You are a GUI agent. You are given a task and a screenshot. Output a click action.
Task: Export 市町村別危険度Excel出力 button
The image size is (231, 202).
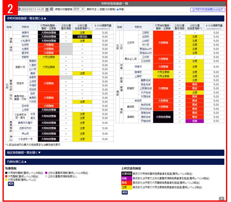208,10
